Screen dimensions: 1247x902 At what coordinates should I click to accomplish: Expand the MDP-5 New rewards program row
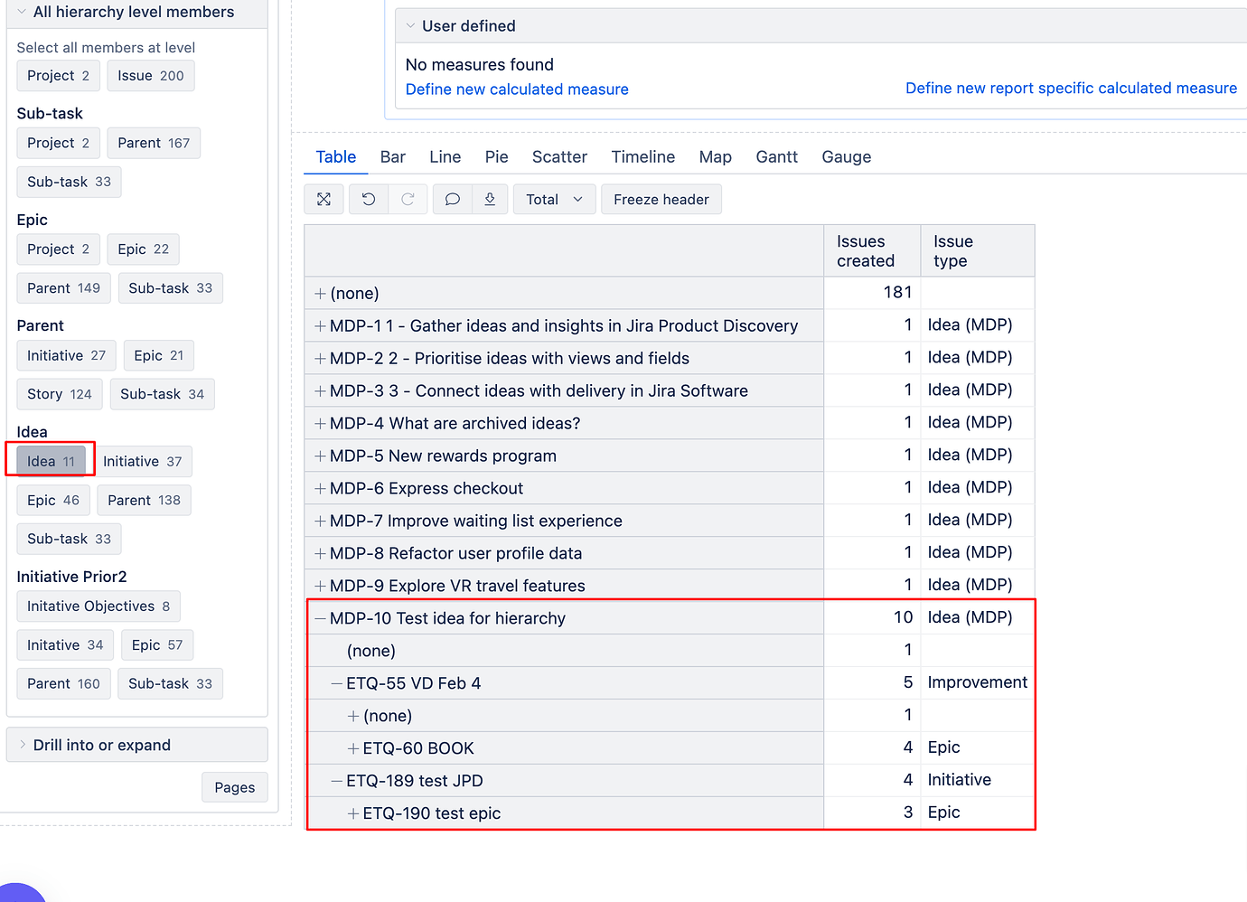click(x=321, y=456)
